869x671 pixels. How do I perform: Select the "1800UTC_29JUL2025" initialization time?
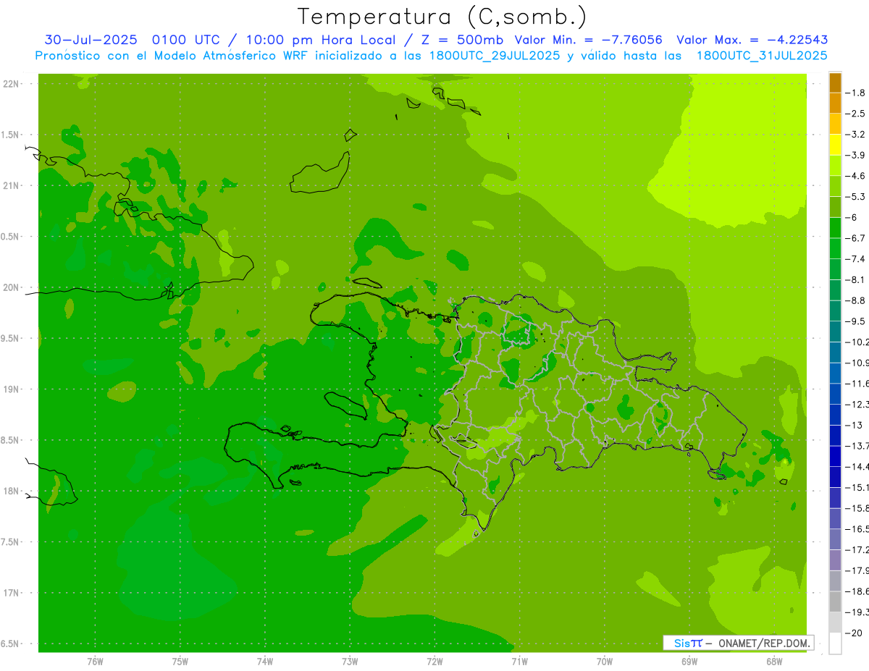[495, 55]
